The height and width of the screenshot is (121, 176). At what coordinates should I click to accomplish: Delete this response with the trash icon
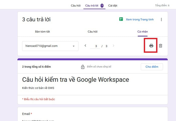pyautogui.click(x=160, y=46)
